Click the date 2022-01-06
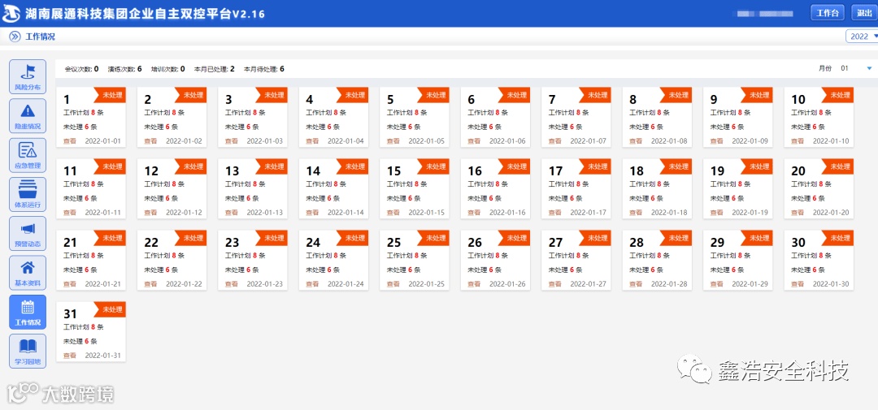This screenshot has width=878, height=410. [x=507, y=141]
